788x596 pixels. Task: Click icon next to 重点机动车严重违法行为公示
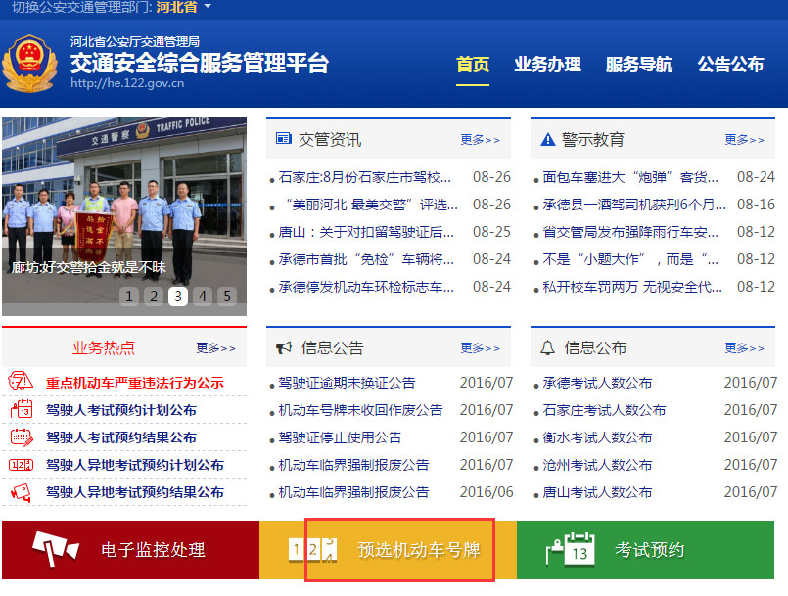tap(21, 382)
